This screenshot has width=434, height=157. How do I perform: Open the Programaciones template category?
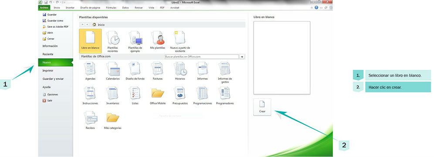click(x=202, y=96)
